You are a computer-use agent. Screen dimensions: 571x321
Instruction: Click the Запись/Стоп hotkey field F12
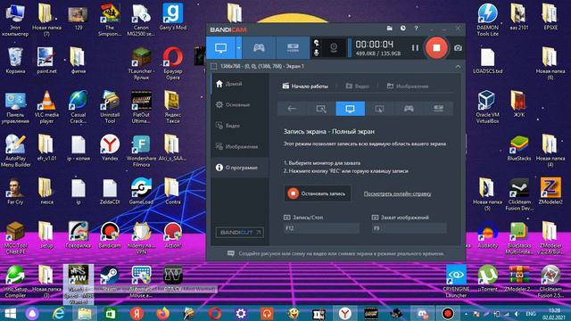click(321, 228)
